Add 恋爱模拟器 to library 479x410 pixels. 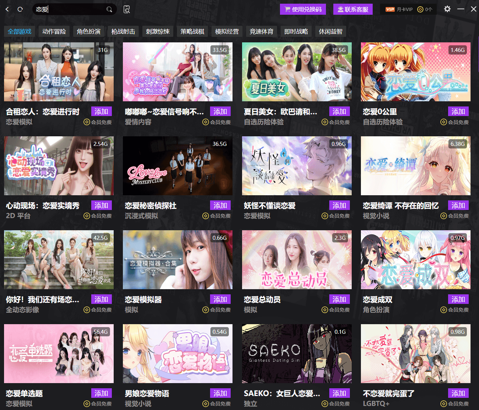220,299
